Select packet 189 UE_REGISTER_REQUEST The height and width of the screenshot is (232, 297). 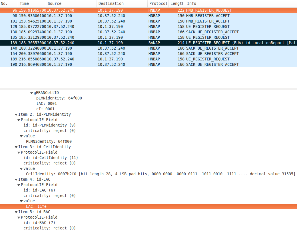[148, 59]
